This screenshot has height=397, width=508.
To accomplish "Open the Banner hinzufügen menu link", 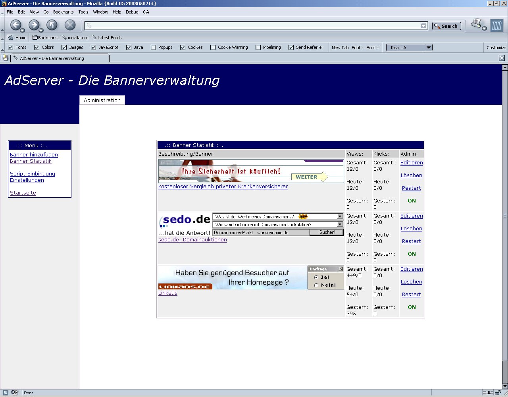I will tap(34, 155).
